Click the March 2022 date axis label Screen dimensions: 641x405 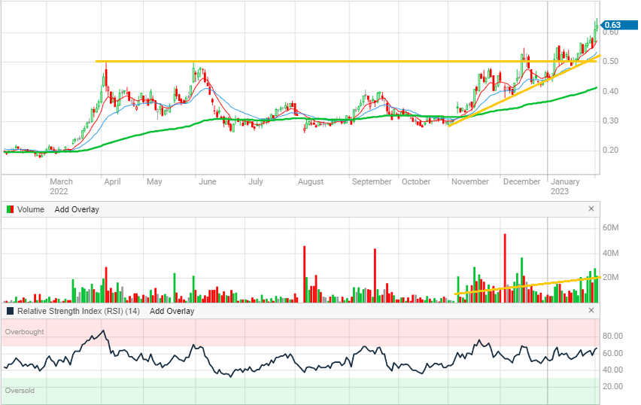click(x=61, y=186)
